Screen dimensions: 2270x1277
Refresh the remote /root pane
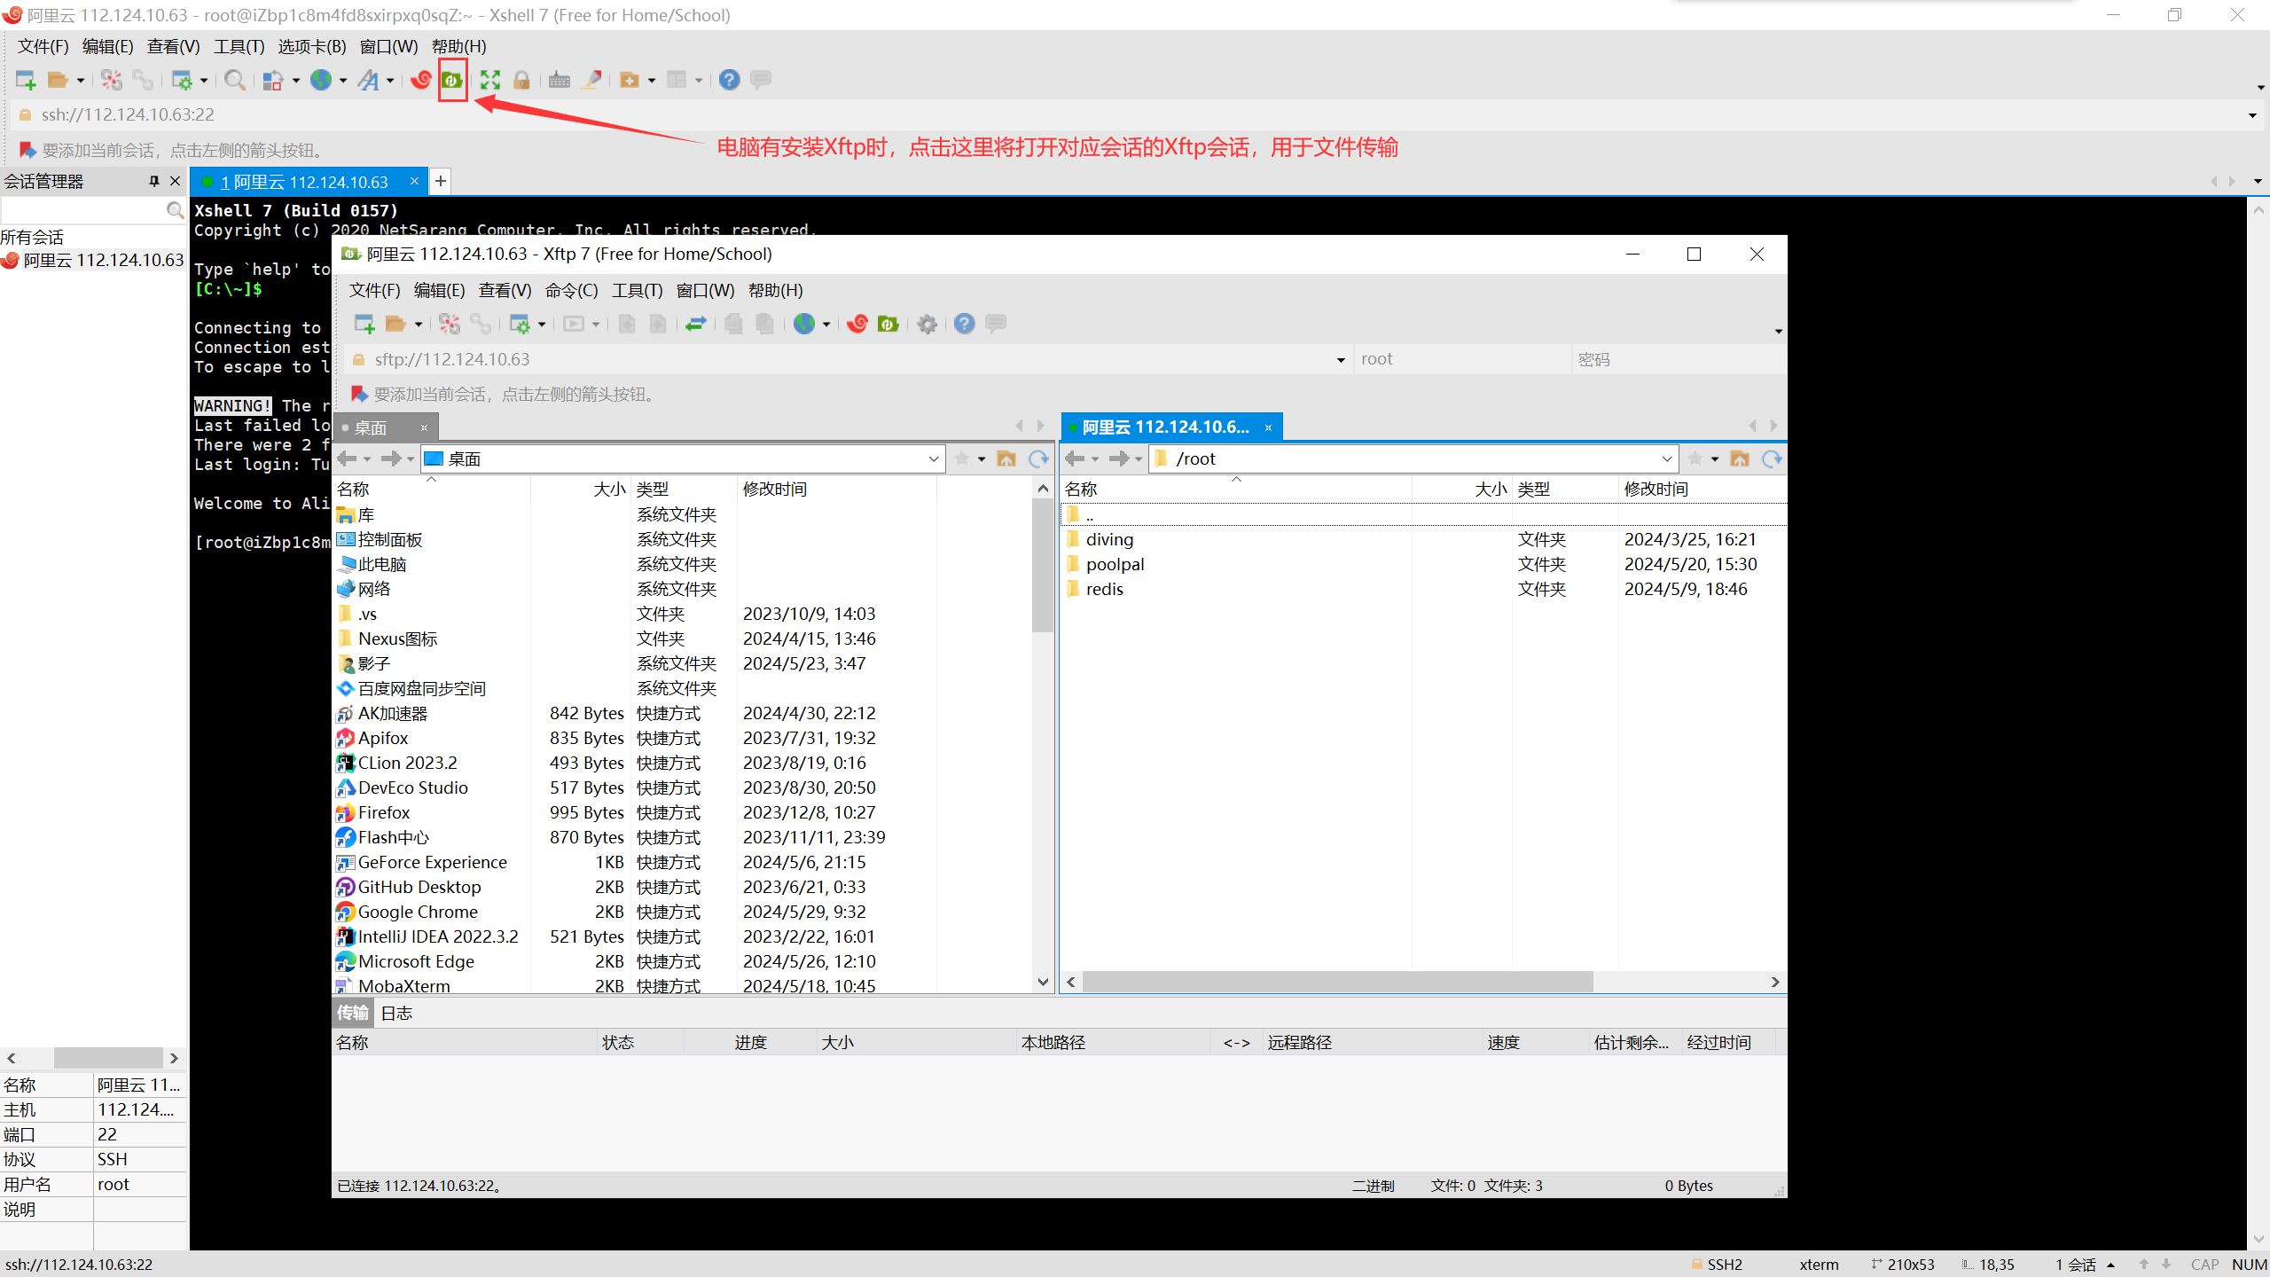(x=1772, y=459)
